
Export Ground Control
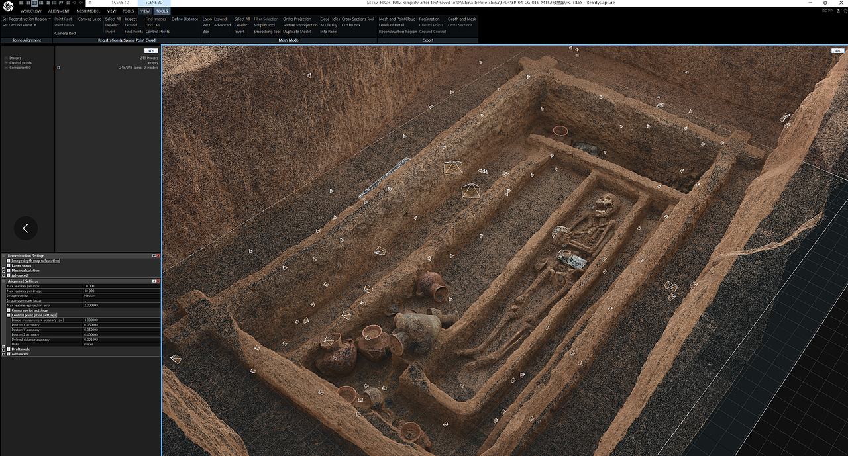433,32
